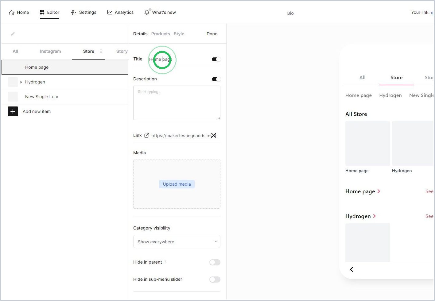Open the Store tab three-dot menu

tap(101, 51)
